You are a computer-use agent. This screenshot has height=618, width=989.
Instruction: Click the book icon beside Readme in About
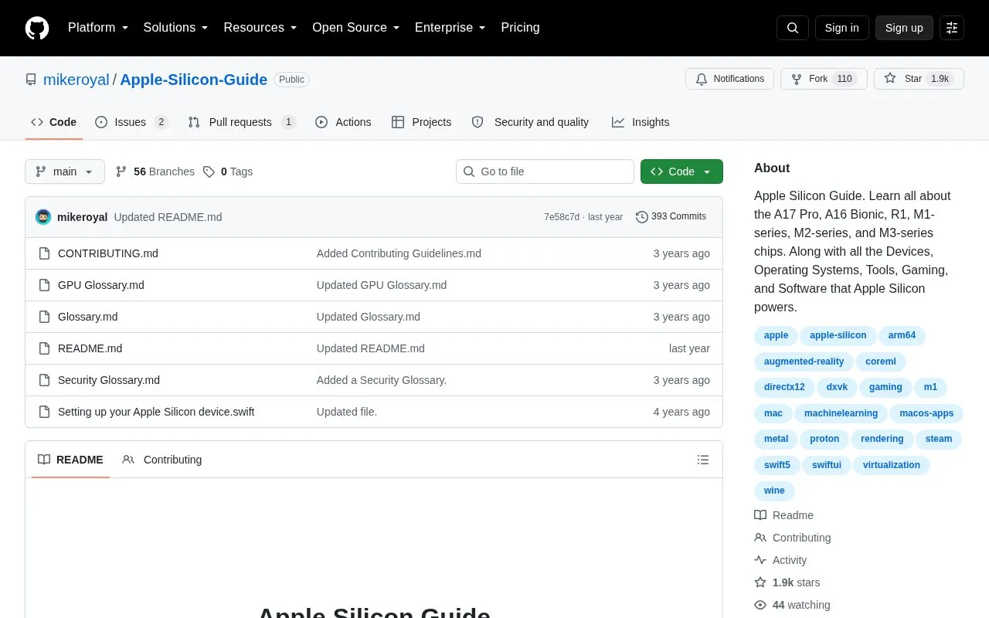click(760, 515)
